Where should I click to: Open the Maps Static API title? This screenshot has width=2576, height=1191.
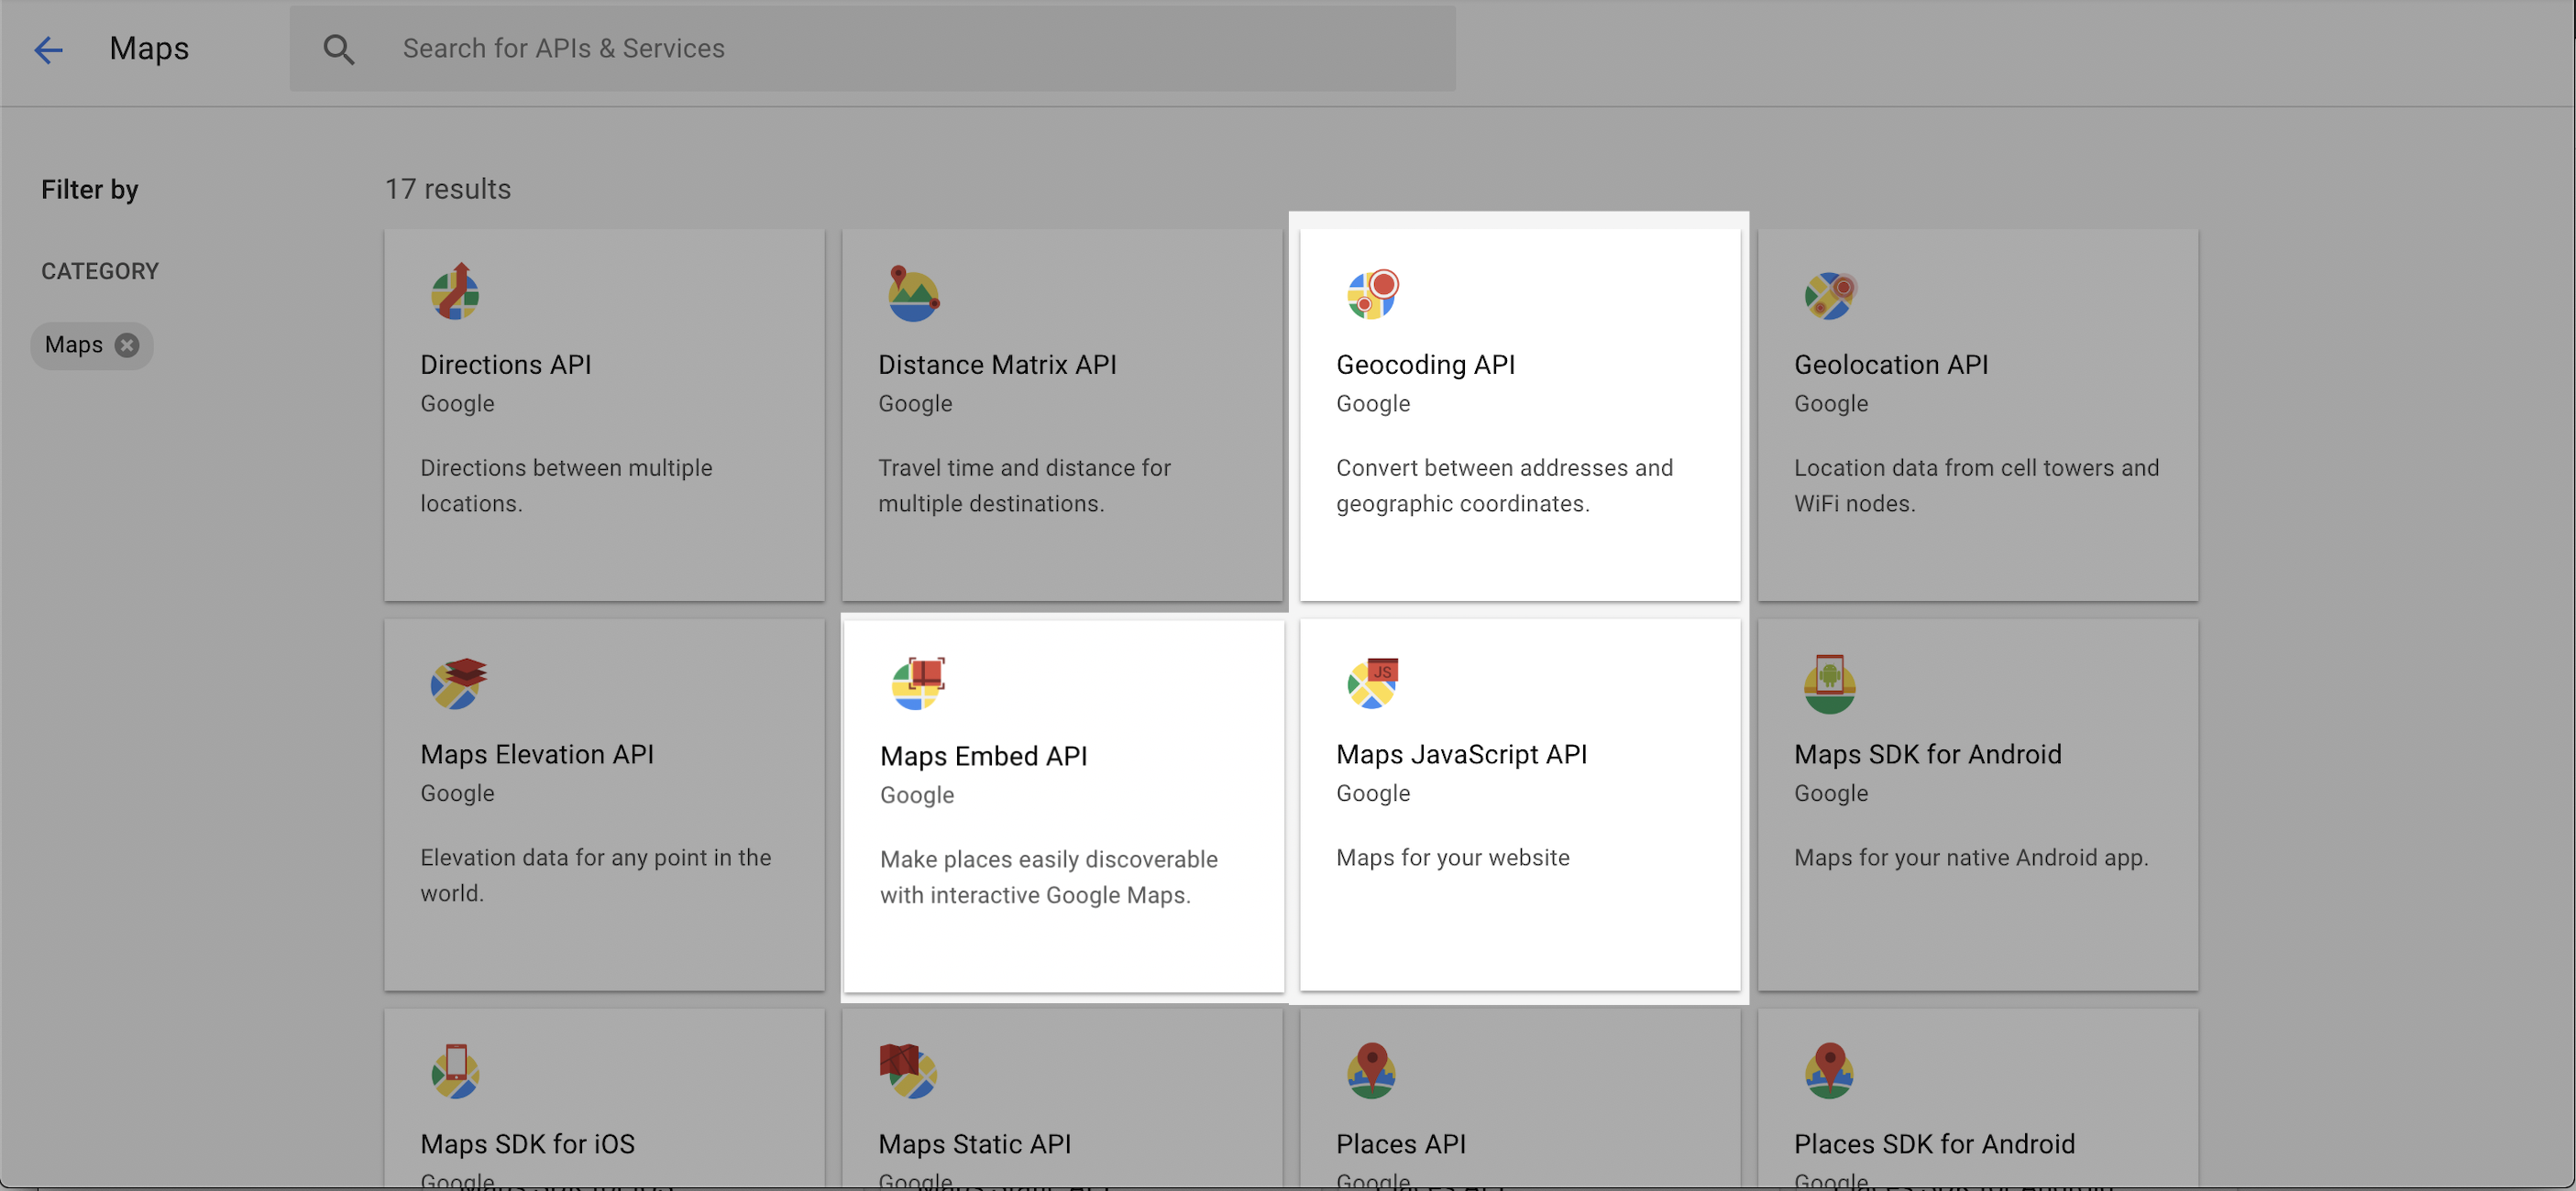(974, 1144)
